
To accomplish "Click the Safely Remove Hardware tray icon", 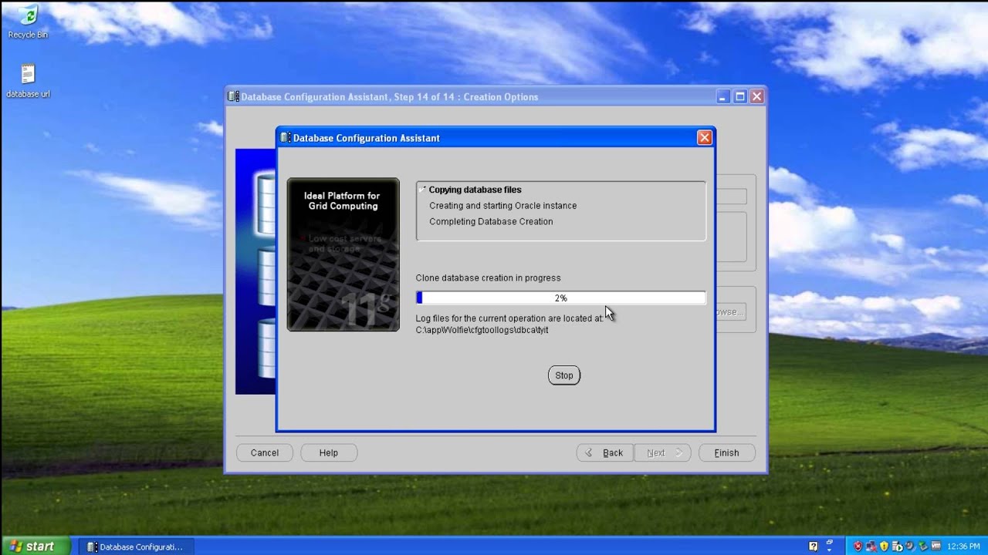I will pyautogui.click(x=922, y=547).
